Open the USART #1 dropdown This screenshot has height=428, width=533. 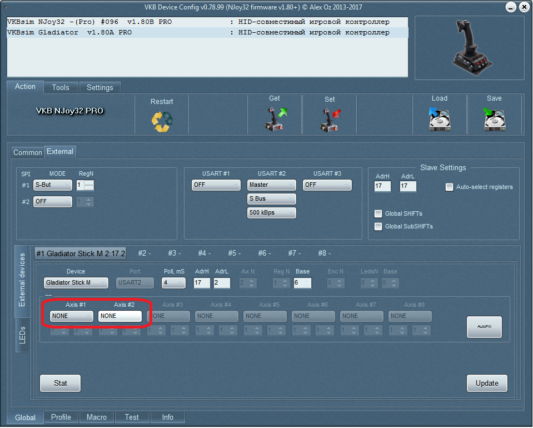click(x=216, y=185)
